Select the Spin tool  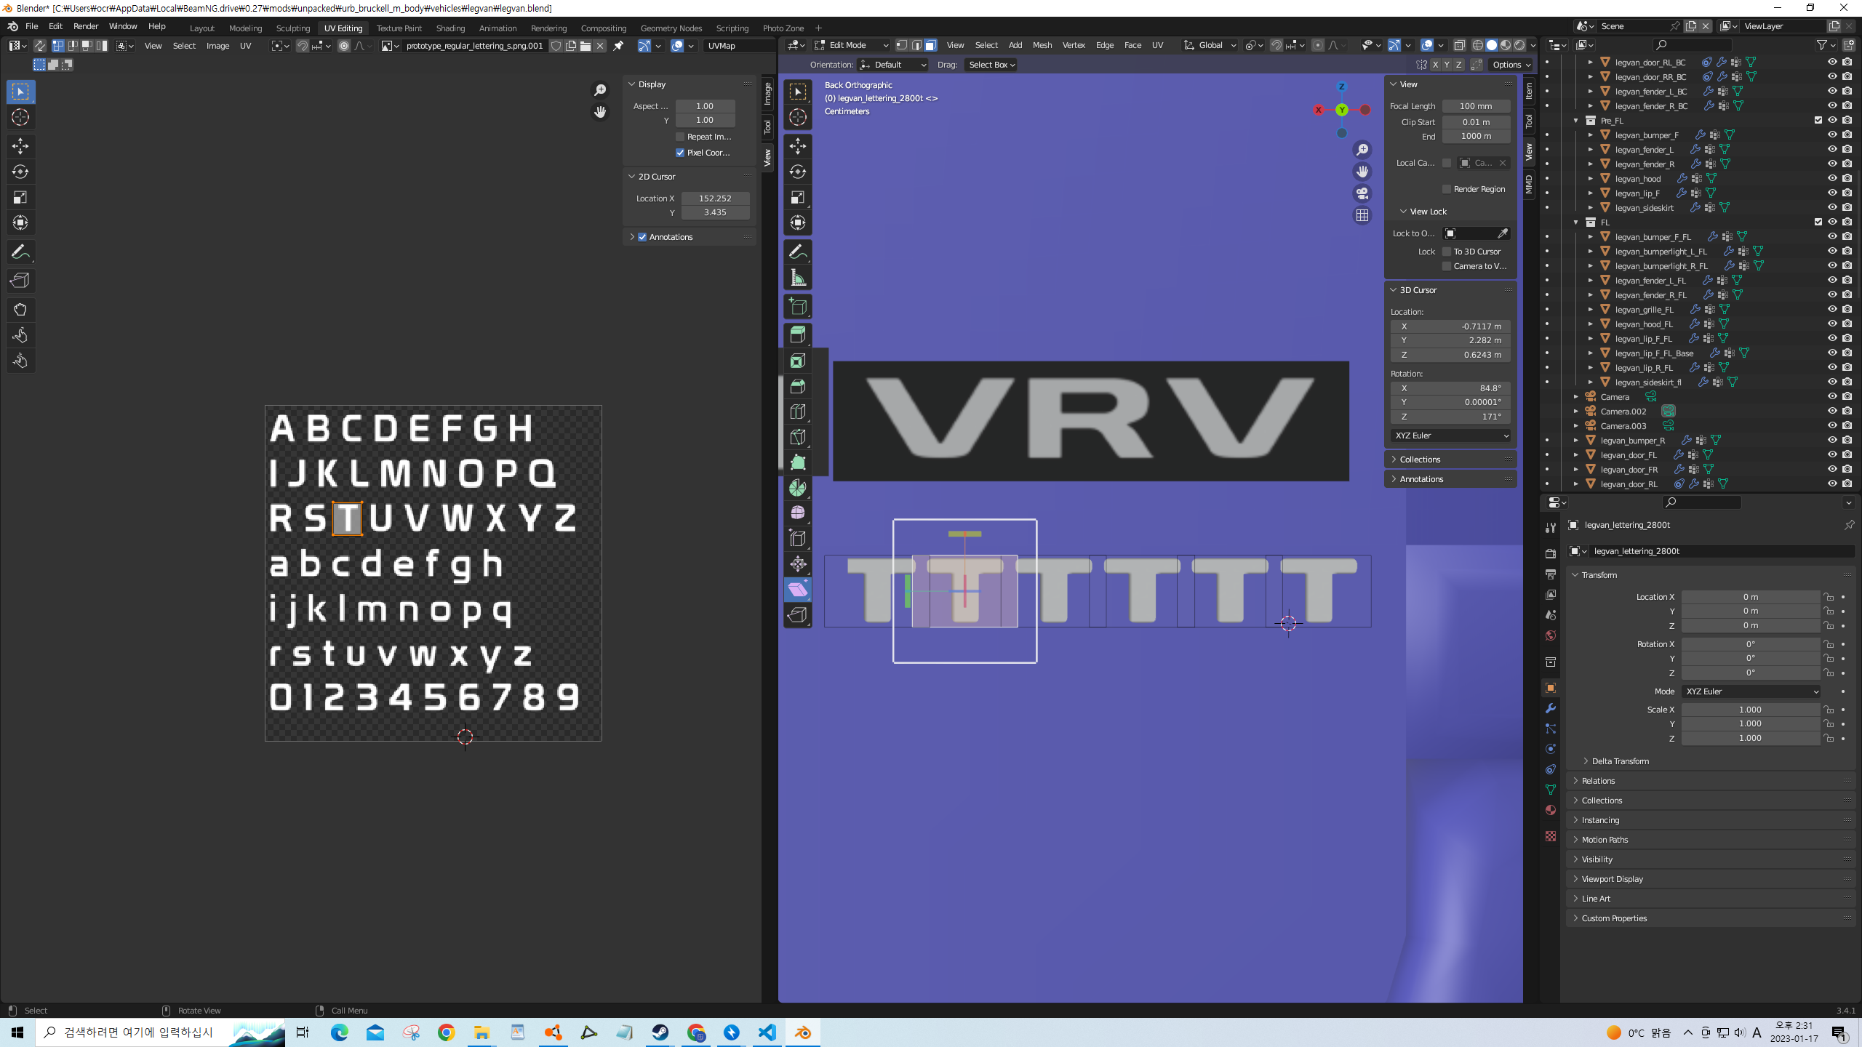798,488
